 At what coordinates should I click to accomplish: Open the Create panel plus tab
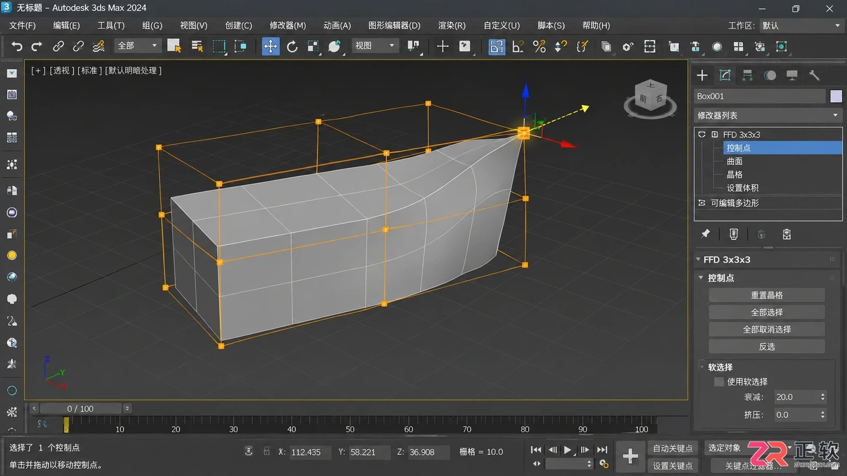(x=702, y=75)
